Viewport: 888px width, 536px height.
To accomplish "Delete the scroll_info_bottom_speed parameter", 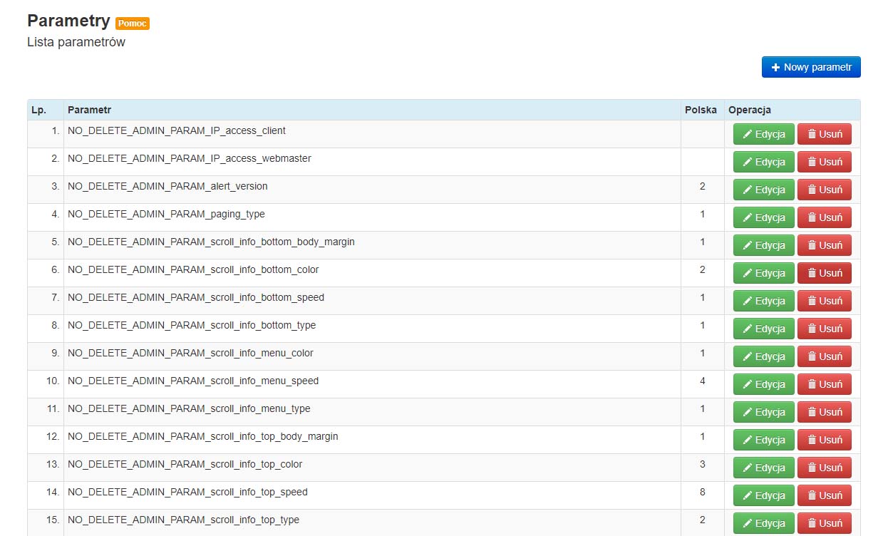I will [x=824, y=301].
